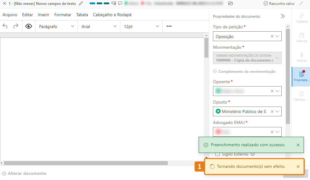Image resolution: width=310 pixels, height=180 pixels.
Task: Open the three-dots more options menu
Action: pos(169,26)
